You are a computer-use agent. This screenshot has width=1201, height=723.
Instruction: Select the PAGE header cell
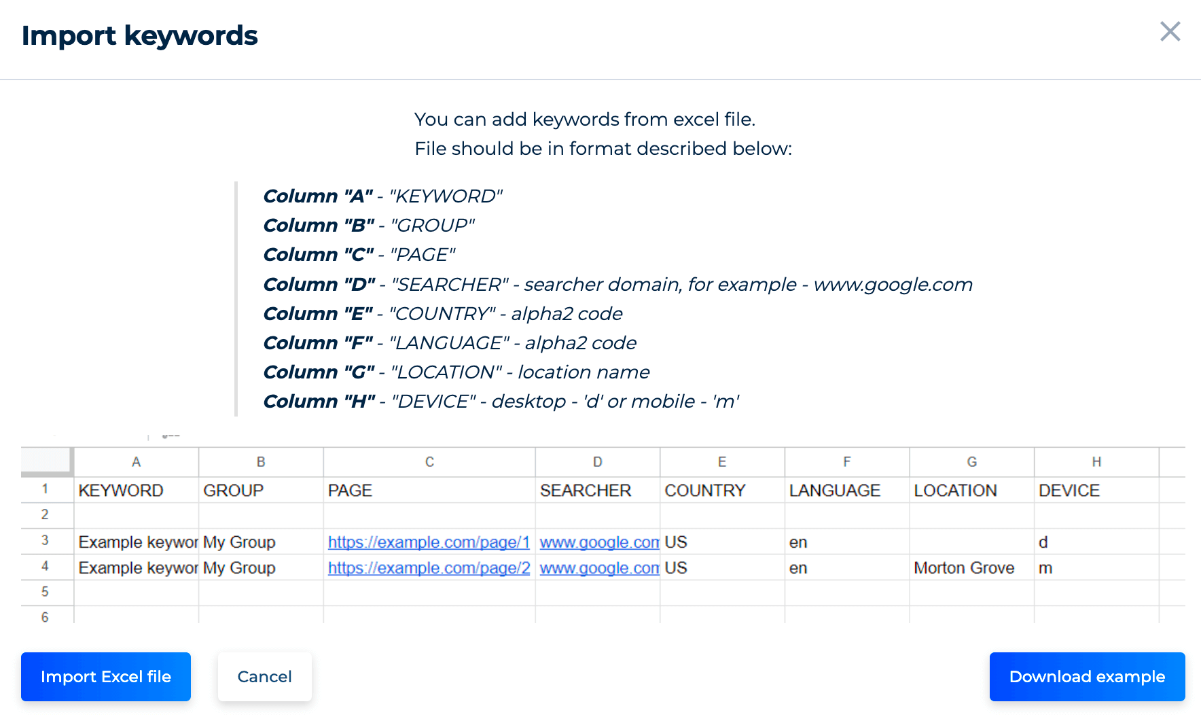pyautogui.click(x=430, y=491)
